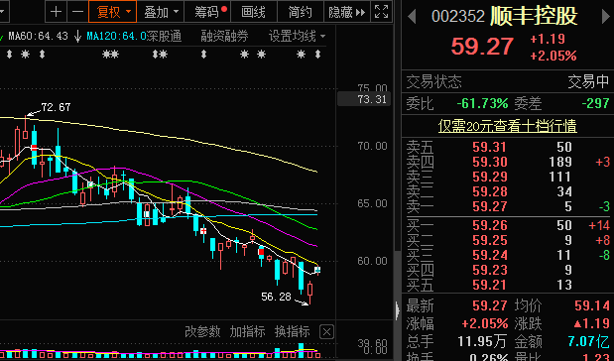614x361 pixels.
Task: Close the indicator panel with X icon
Action: coord(326,332)
